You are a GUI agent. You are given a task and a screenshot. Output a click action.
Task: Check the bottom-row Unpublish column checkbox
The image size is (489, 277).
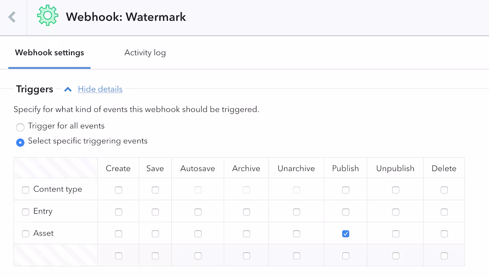click(x=396, y=256)
